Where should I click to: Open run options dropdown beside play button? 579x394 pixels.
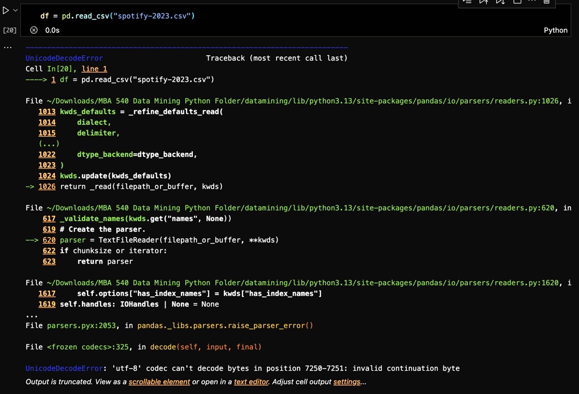click(x=15, y=10)
